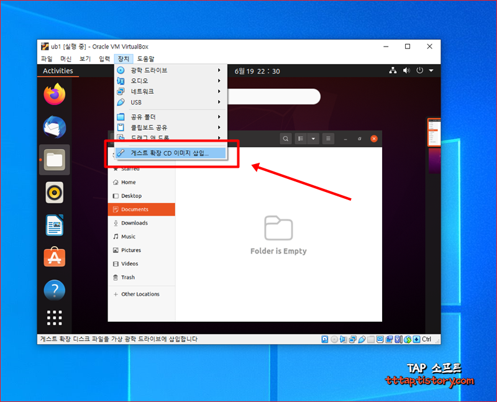Open Firefox from the Ubuntu dock
Image resolution: width=497 pixels, height=402 pixels.
(55, 94)
